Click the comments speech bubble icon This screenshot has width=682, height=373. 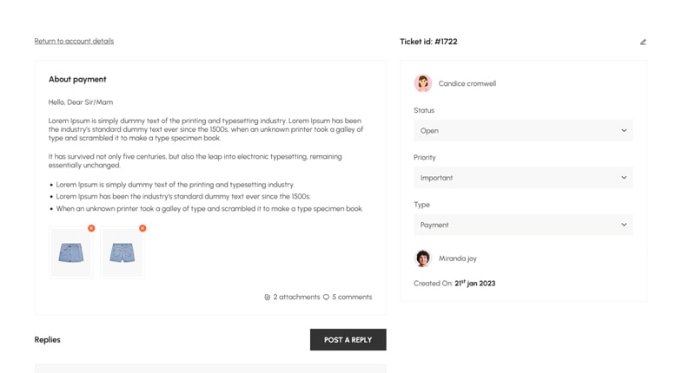point(327,297)
